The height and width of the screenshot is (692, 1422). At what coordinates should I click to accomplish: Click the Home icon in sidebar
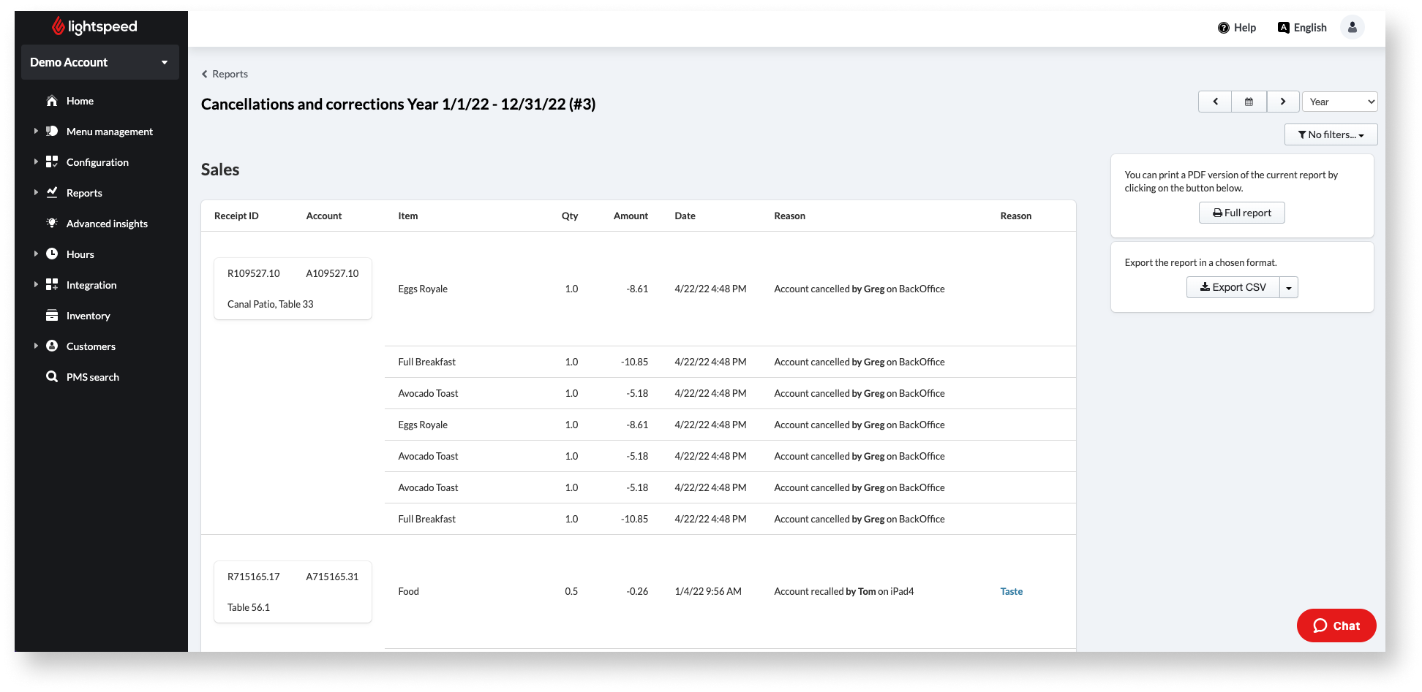coord(52,101)
